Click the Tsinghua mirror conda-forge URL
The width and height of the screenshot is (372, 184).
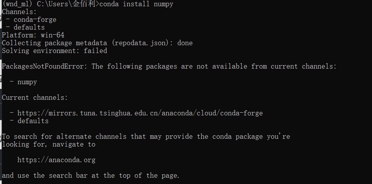click(x=140, y=113)
